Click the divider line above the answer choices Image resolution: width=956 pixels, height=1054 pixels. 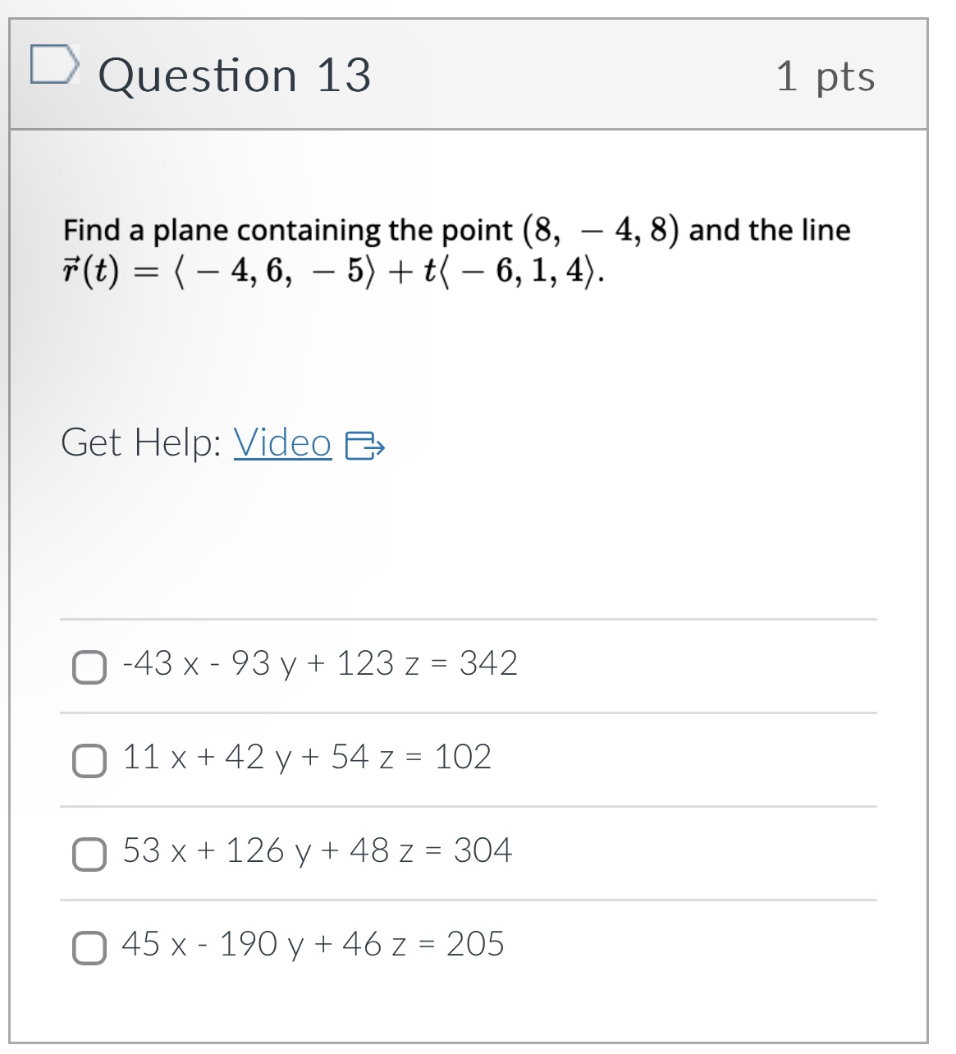pyautogui.click(x=468, y=618)
